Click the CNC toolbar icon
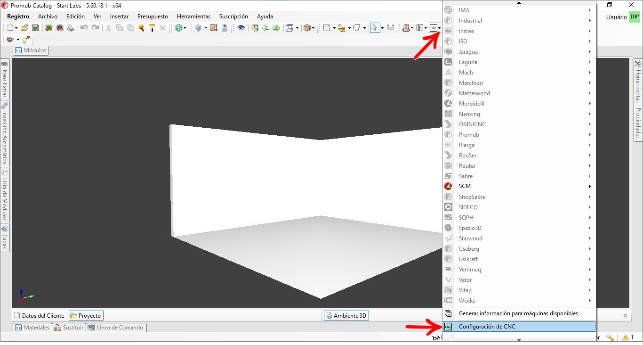Screen dimensions: 643x345 [x=433, y=28]
